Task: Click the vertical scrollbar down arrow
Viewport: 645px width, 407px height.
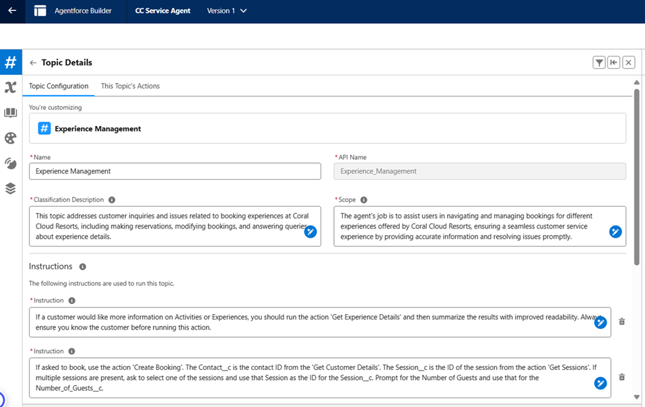Action: [637, 397]
